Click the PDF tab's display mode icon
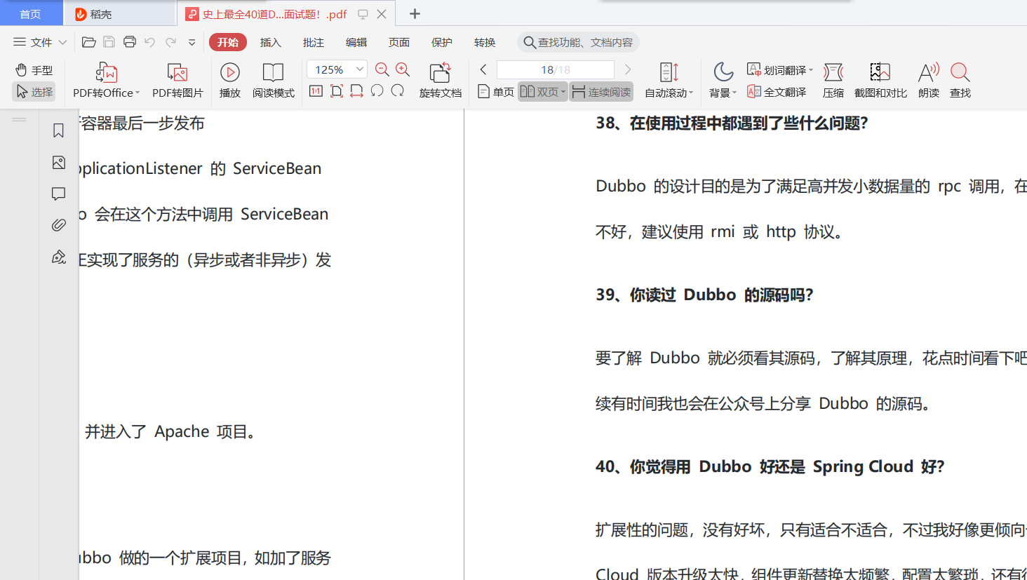The image size is (1027, 580). pyautogui.click(x=363, y=13)
